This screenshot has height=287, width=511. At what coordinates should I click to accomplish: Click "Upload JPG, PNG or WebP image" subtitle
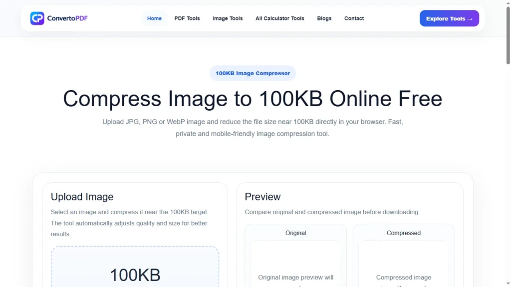(x=253, y=128)
